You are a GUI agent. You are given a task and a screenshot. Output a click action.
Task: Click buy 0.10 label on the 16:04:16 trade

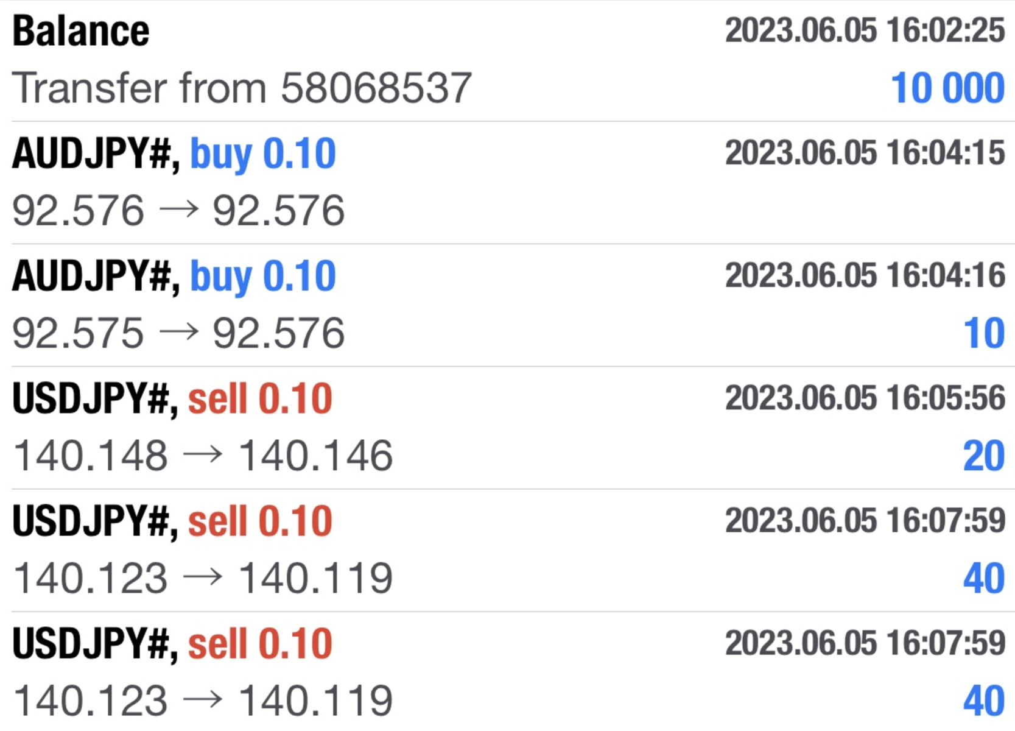263,277
